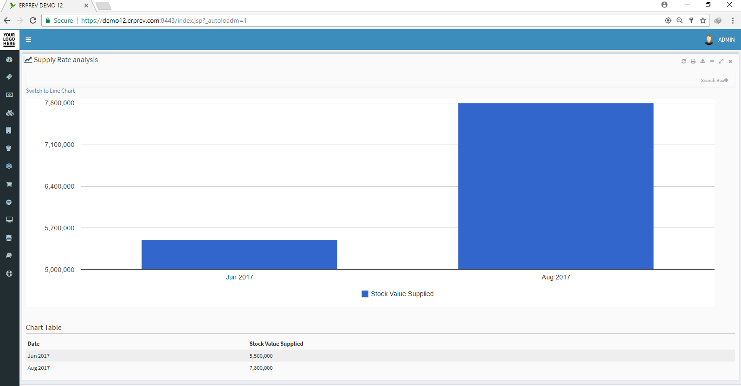Open the browser zoom magnifier icon
The height and width of the screenshot is (386, 741).
coord(680,20)
